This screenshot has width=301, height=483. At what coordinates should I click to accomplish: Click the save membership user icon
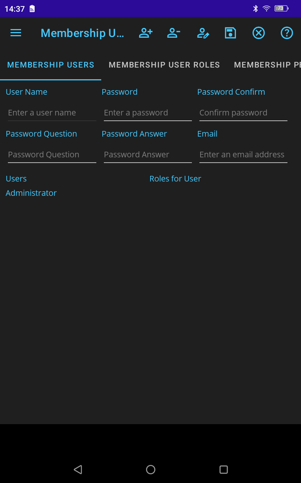[x=230, y=33]
